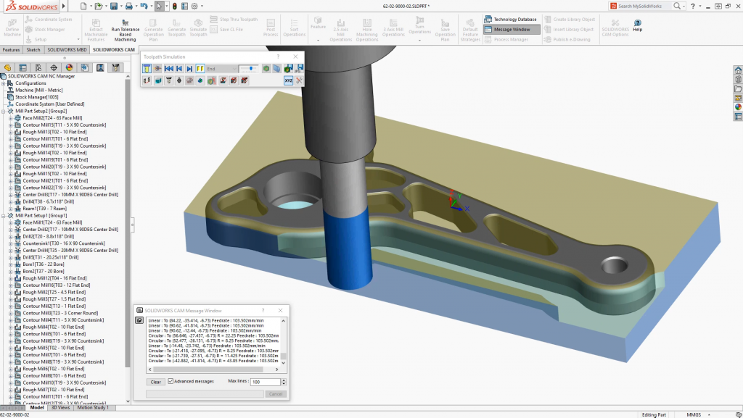This screenshot has width=743, height=418.
Task: Increase Max lines with spinner up
Action: click(284, 380)
